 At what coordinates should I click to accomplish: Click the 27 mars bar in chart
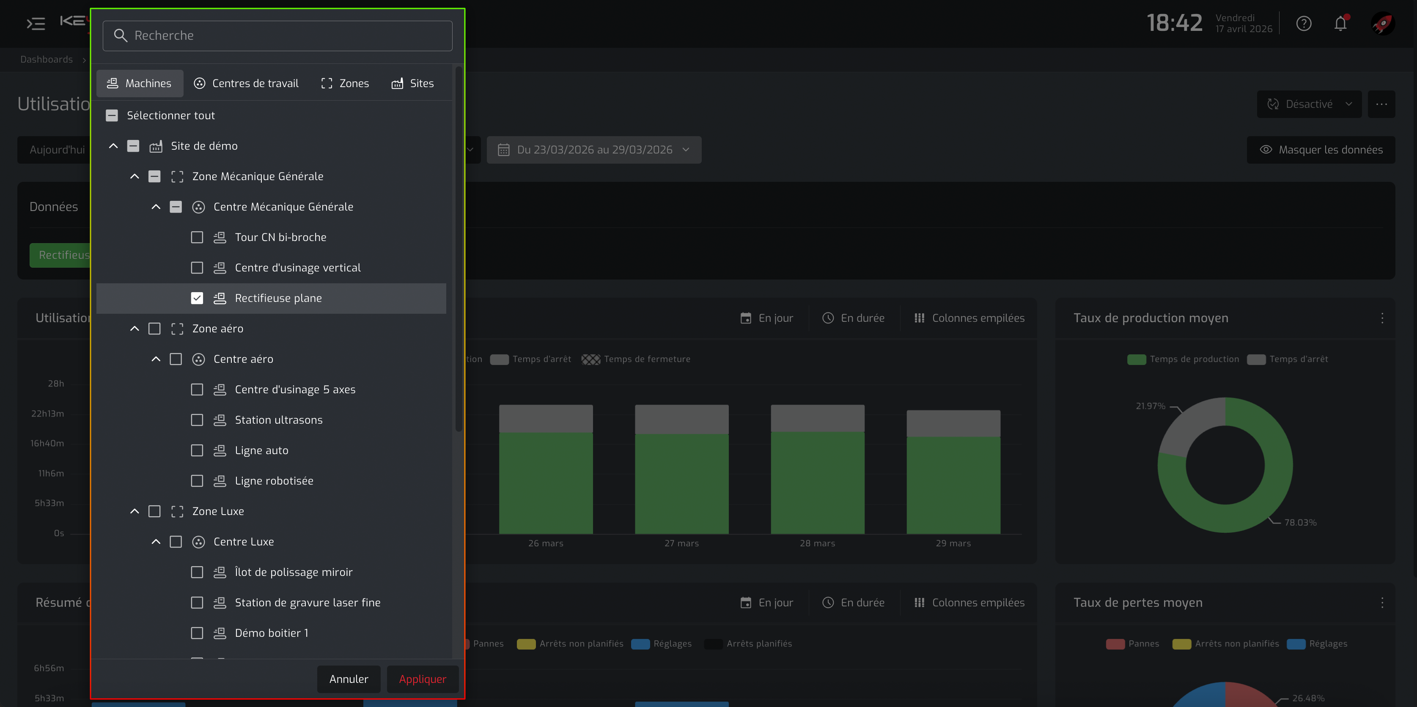click(x=681, y=469)
